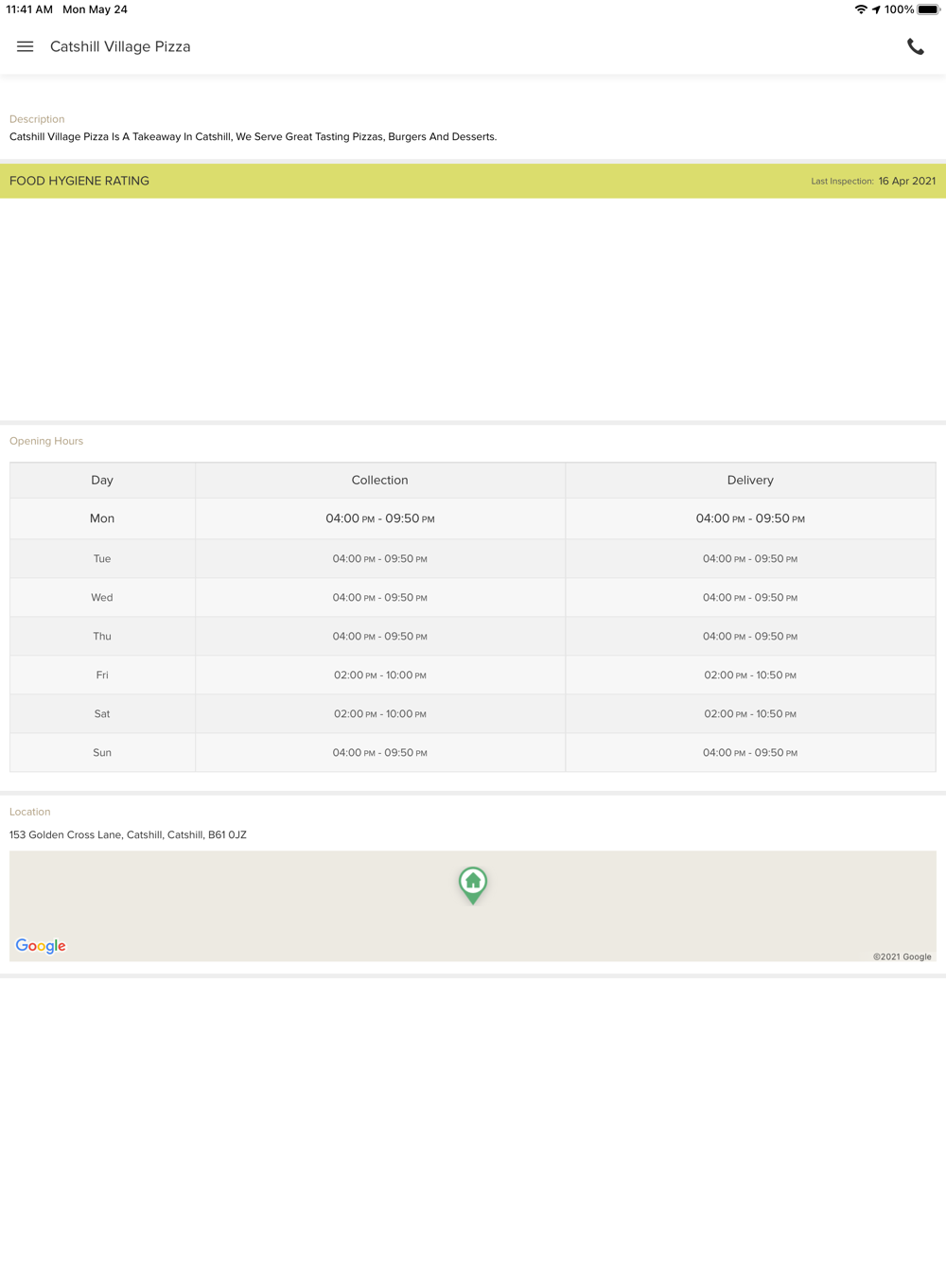The height and width of the screenshot is (1262, 946).
Task: Select Monday collection hours cell
Action: (380, 518)
